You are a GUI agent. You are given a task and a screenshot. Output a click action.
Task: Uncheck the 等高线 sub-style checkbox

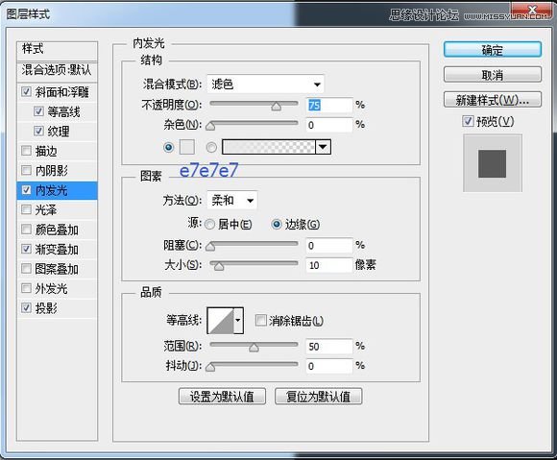coord(38,111)
